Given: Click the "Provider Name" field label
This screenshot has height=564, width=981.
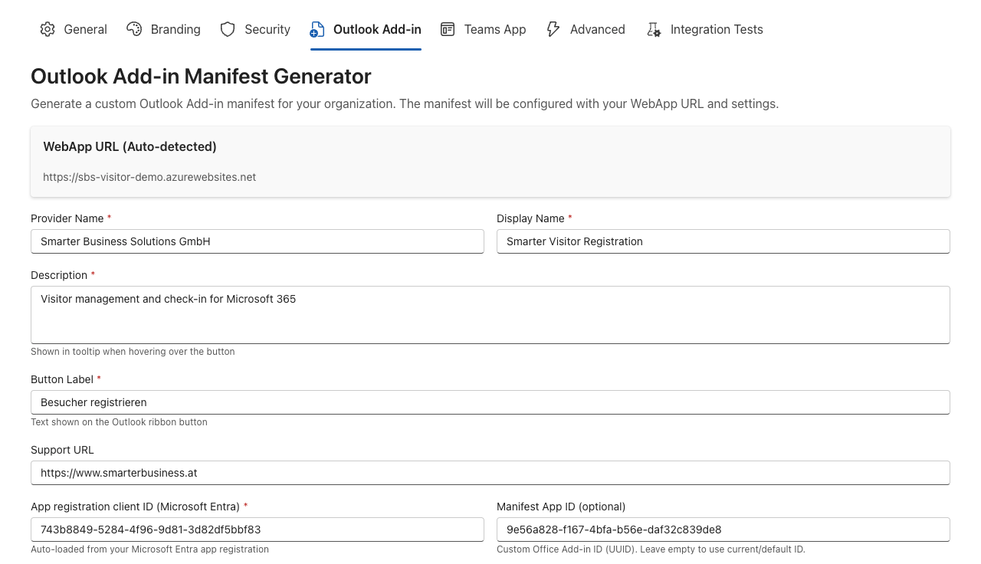Looking at the screenshot, I should (67, 218).
